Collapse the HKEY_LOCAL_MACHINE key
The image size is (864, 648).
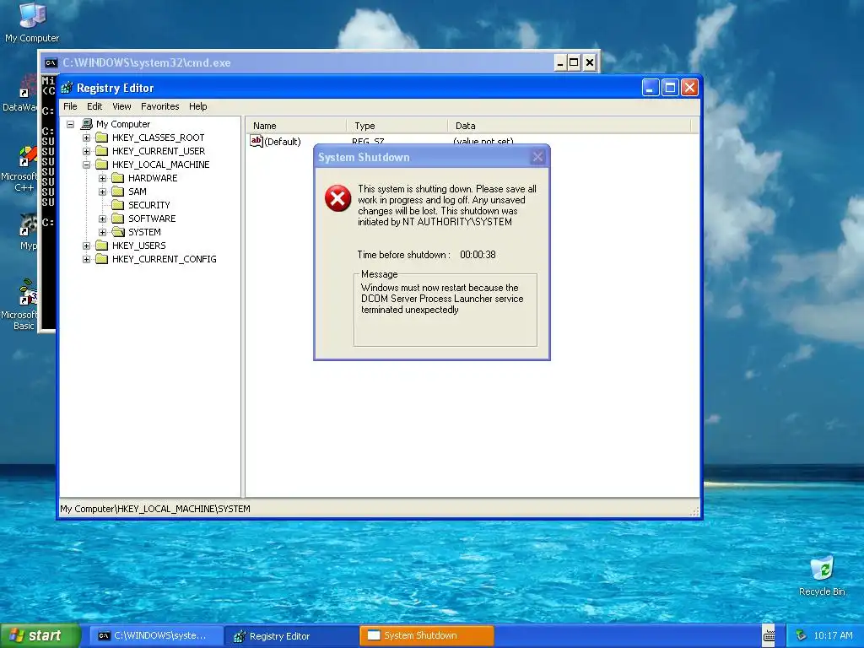click(x=87, y=165)
